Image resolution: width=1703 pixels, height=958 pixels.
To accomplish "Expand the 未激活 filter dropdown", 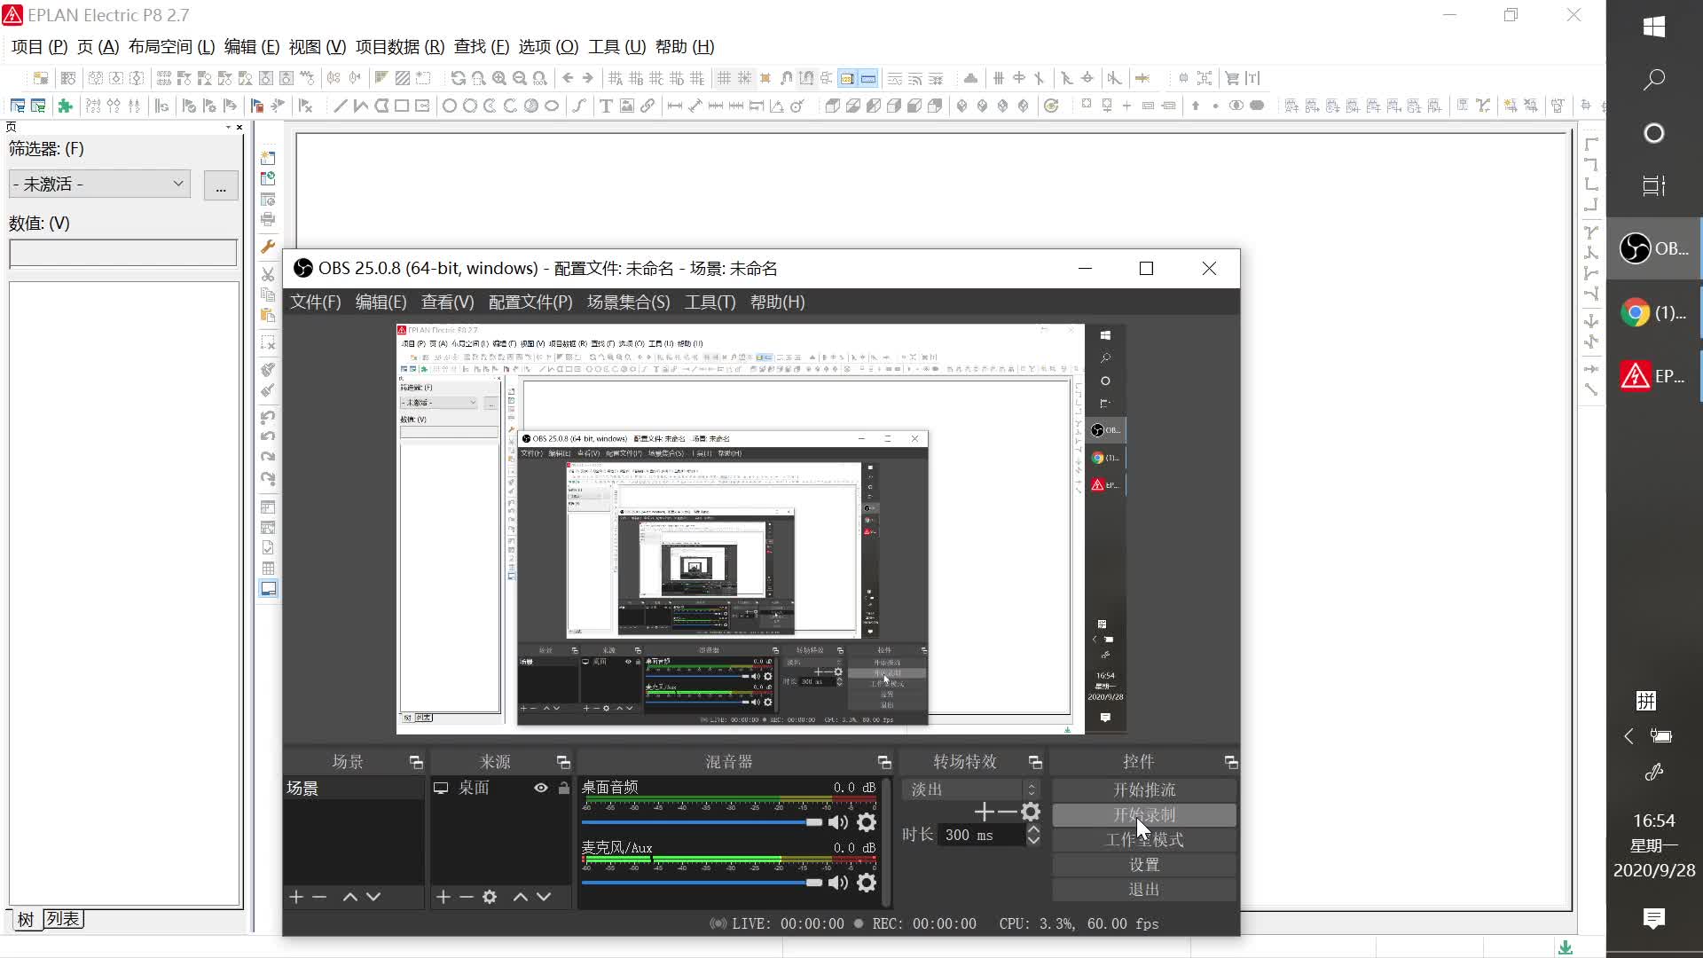I will (177, 184).
